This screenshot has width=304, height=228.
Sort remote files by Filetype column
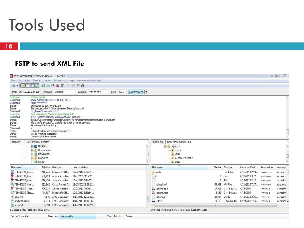pyautogui.click(x=230, y=167)
